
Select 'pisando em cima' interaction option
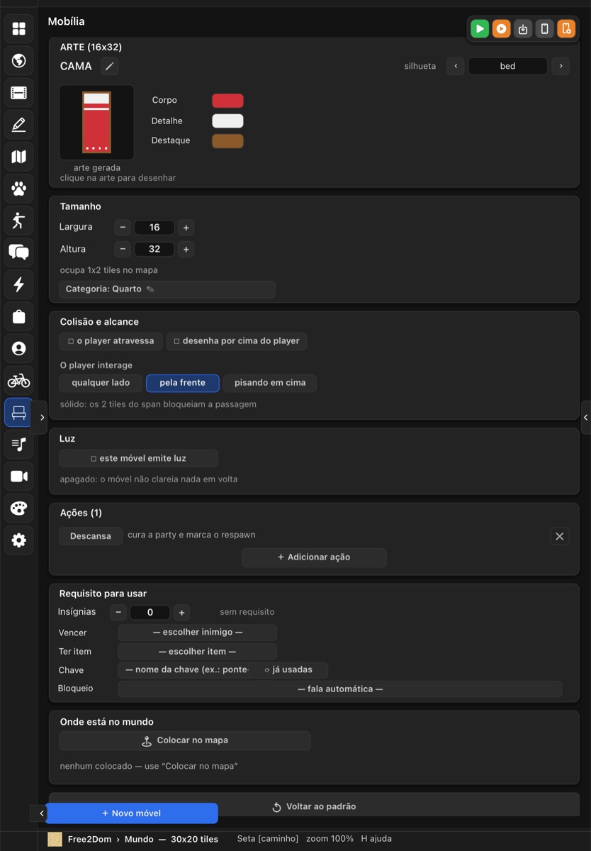tap(270, 383)
